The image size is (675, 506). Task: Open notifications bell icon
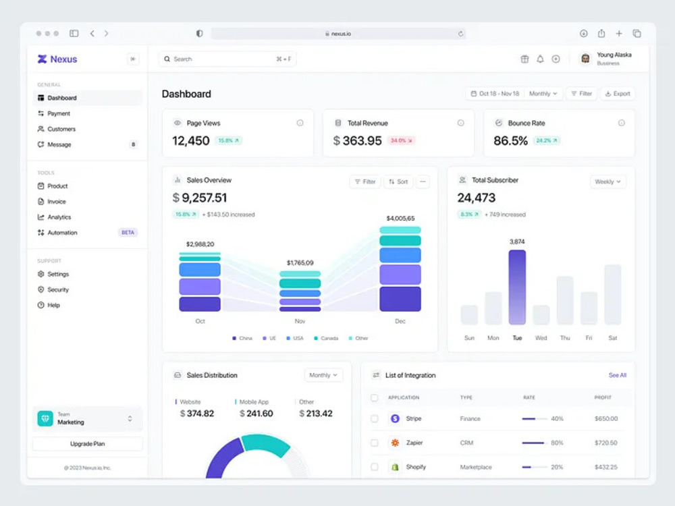(540, 59)
